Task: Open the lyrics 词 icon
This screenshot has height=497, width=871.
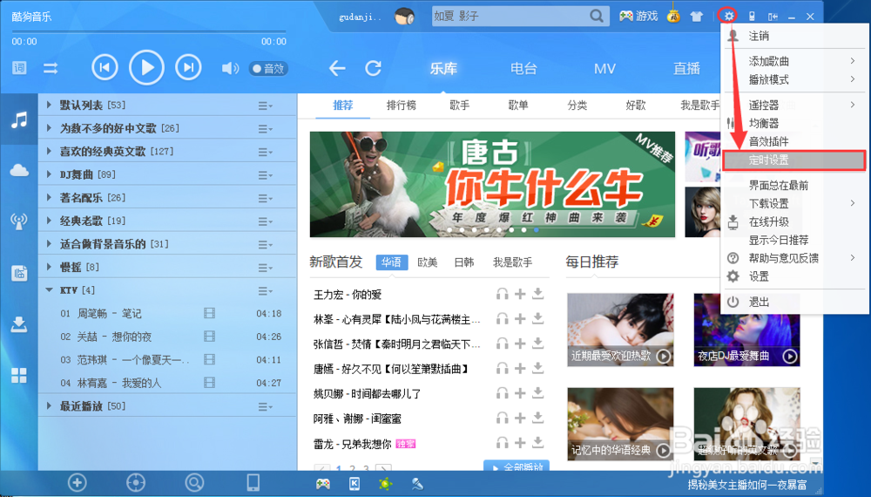Action: (19, 68)
